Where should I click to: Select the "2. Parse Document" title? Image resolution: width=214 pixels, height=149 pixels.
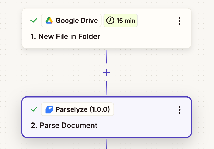tap(64, 125)
